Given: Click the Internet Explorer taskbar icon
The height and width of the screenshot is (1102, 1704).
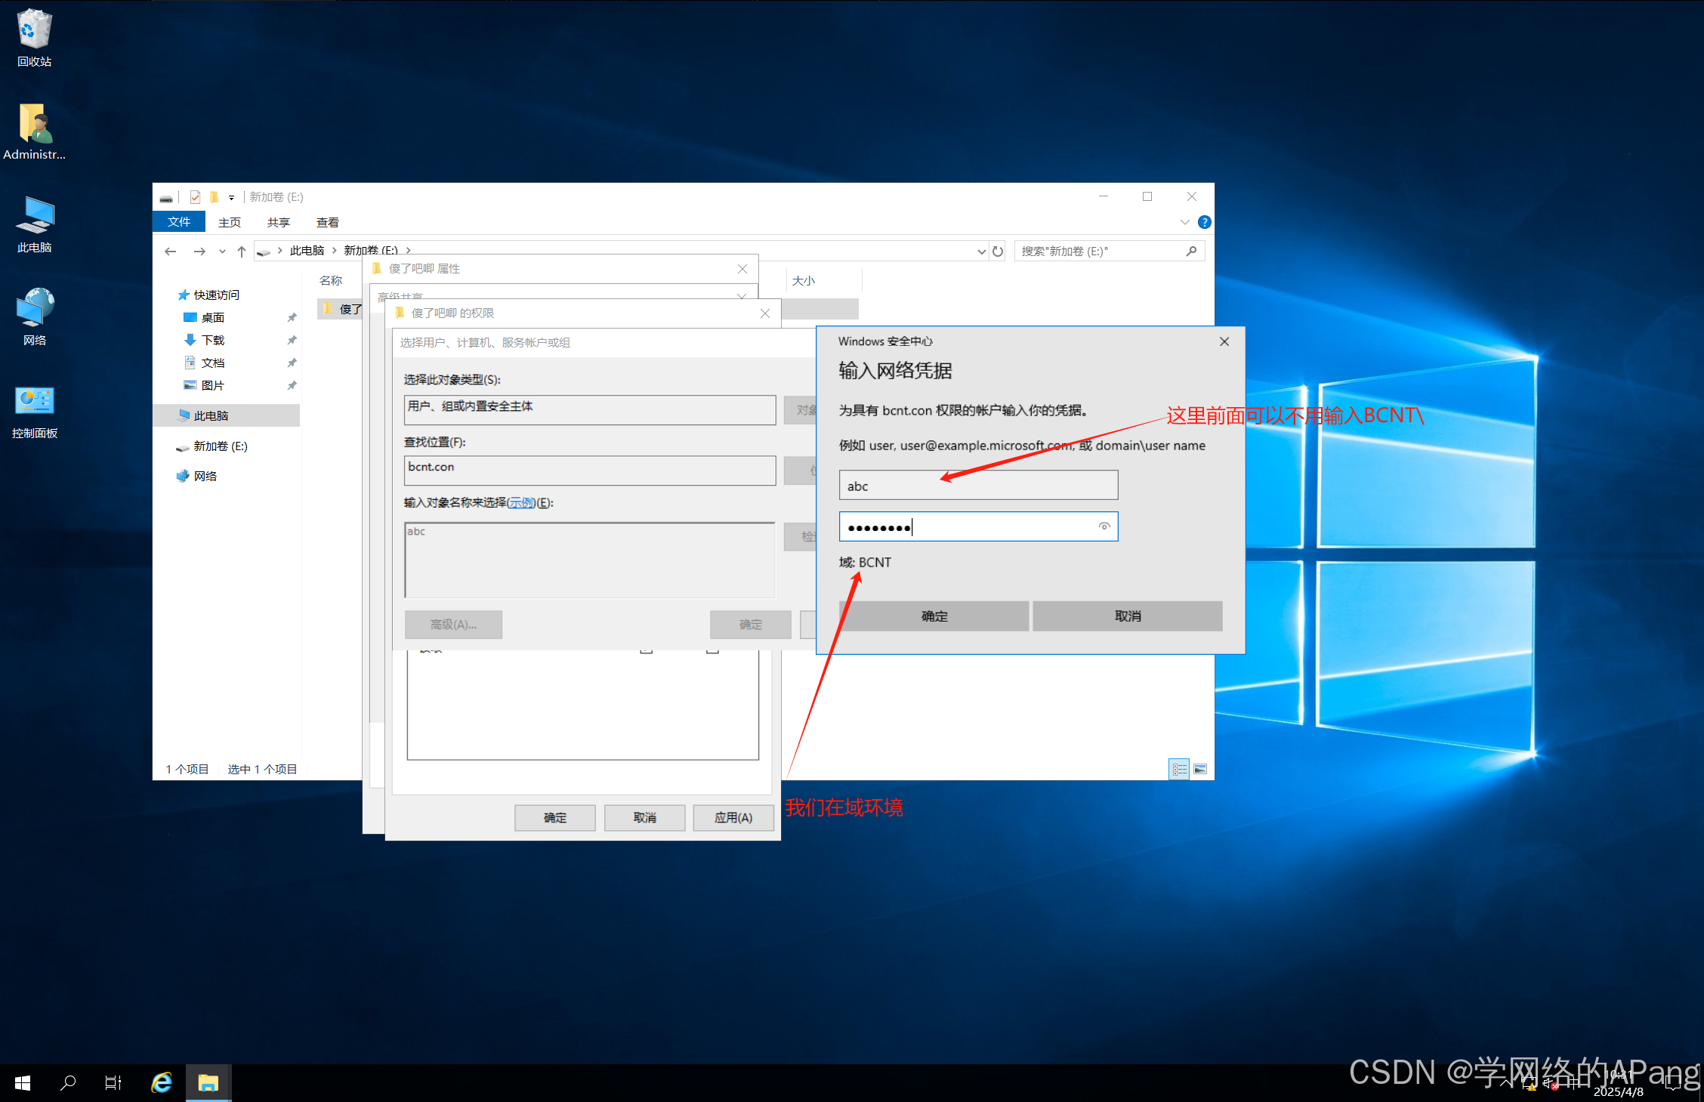Looking at the screenshot, I should click(x=162, y=1082).
